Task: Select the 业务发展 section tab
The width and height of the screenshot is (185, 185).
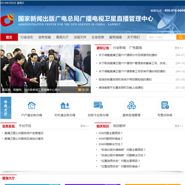Action: (8, 126)
